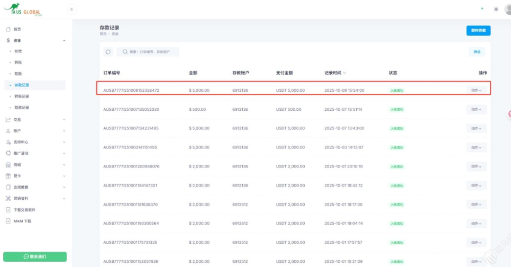Open the user avatar at top right
Image resolution: width=511 pixels, height=267 pixels.
pos(508,9)
